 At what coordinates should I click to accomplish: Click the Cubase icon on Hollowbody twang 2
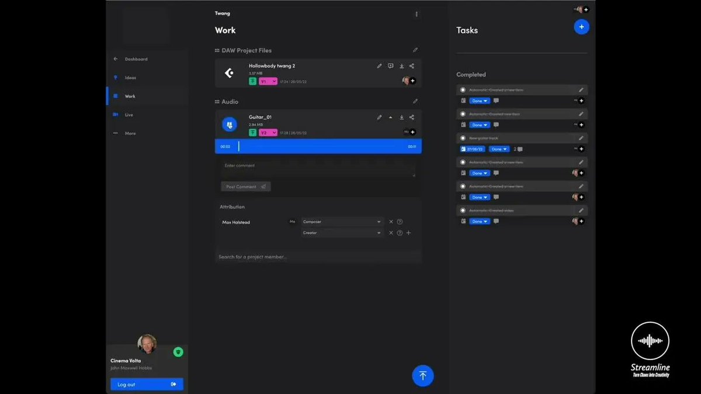229,72
